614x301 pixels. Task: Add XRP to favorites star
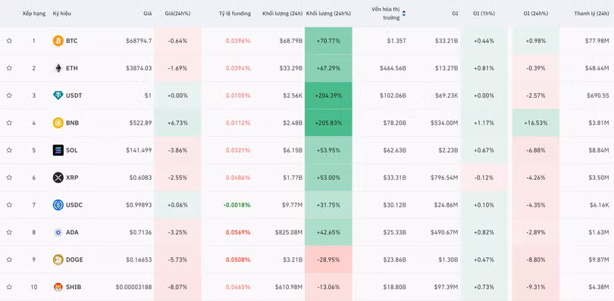coord(9,178)
